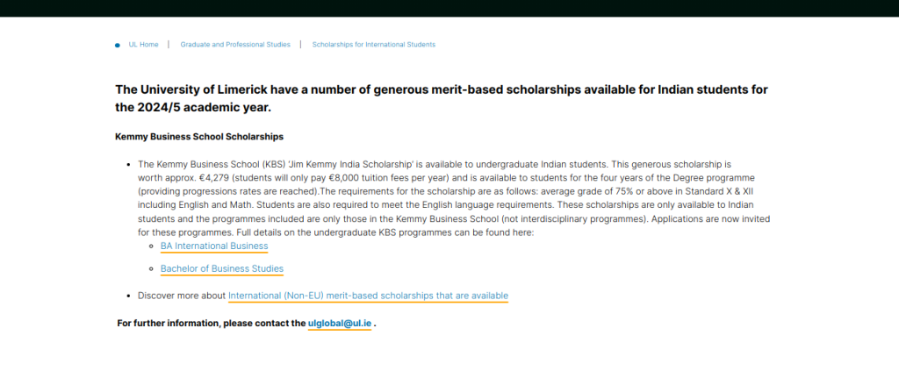Open the UL Home breadcrumb link

[143, 45]
